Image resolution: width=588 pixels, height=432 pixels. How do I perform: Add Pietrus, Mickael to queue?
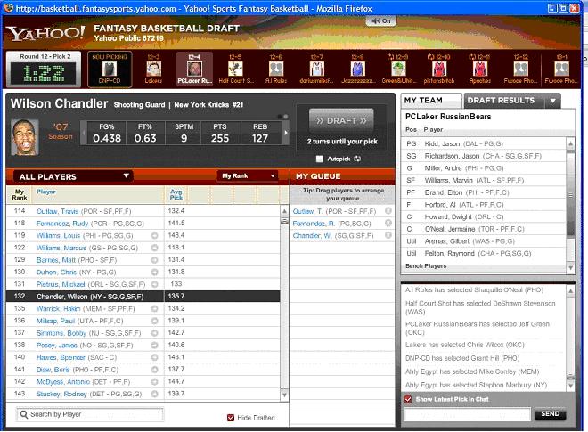pos(154,285)
